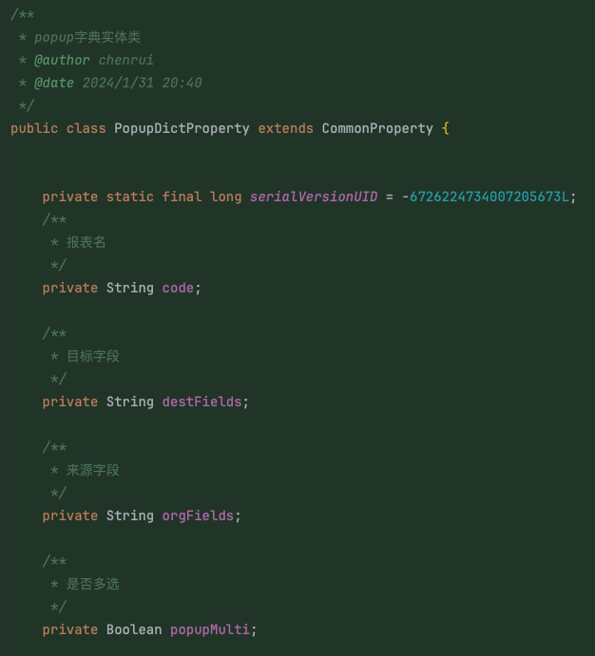The image size is (595, 656).
Task: Click the popupMulti field name
Action: pos(210,629)
